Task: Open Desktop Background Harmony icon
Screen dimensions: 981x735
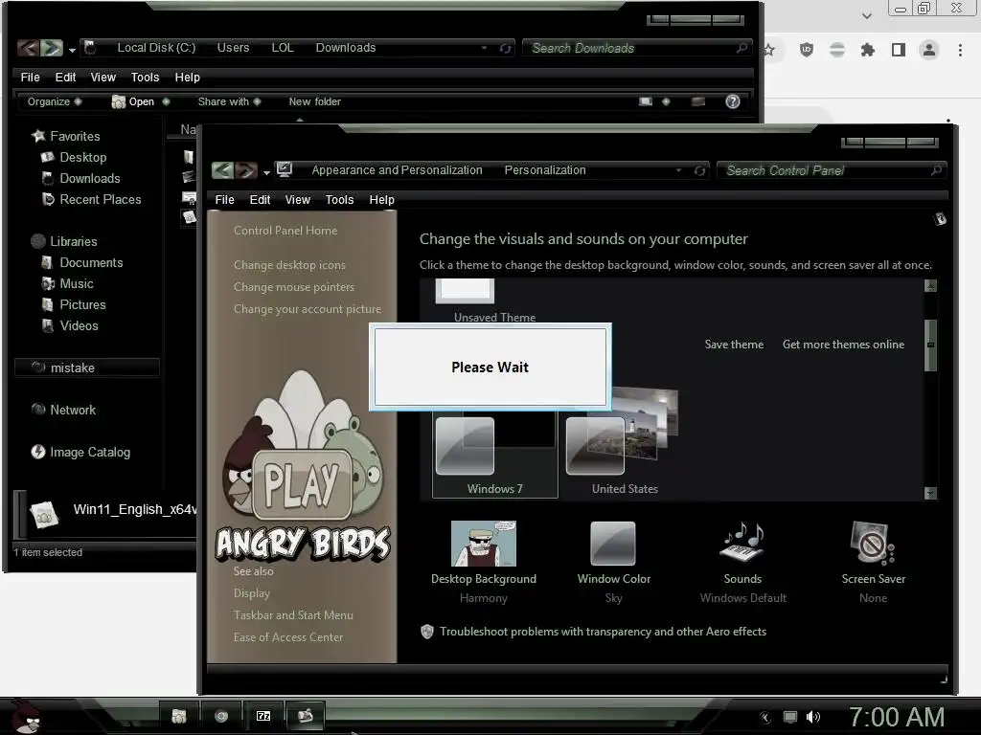Action: [x=484, y=544]
